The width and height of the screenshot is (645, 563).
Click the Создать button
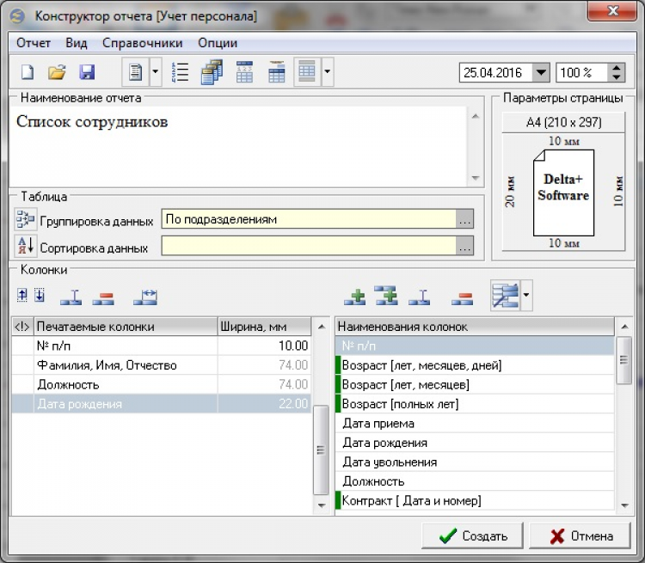(x=473, y=535)
